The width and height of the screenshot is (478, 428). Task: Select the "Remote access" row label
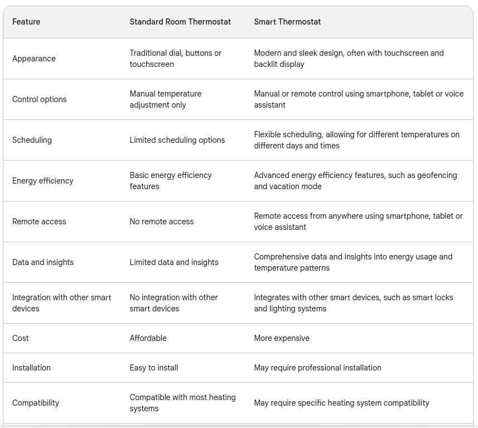(39, 222)
